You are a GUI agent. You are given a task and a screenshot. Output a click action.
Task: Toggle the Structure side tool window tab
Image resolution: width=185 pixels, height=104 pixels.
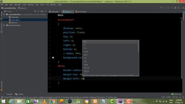pos(1,28)
